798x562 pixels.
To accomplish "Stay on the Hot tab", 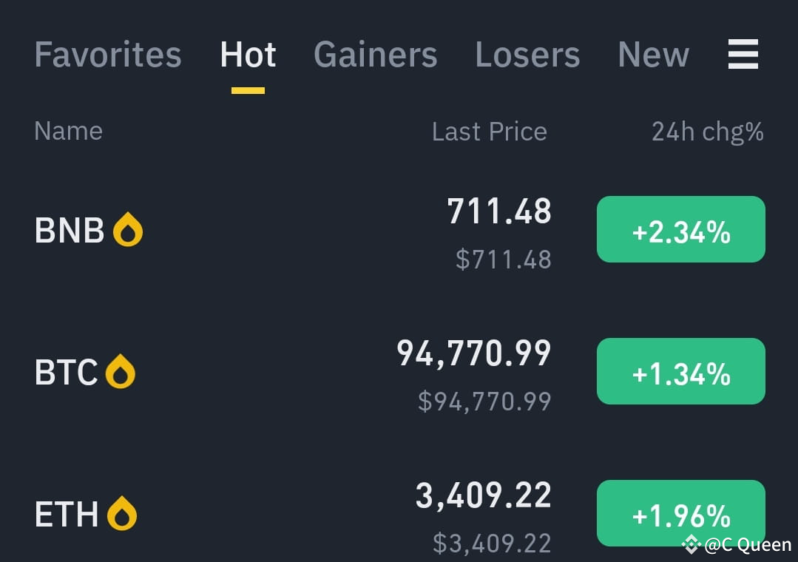I will click(x=247, y=55).
